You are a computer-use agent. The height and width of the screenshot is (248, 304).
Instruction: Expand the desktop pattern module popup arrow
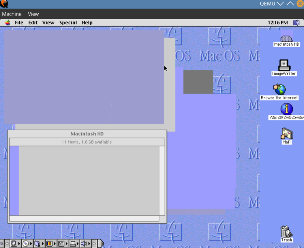(x=67, y=244)
